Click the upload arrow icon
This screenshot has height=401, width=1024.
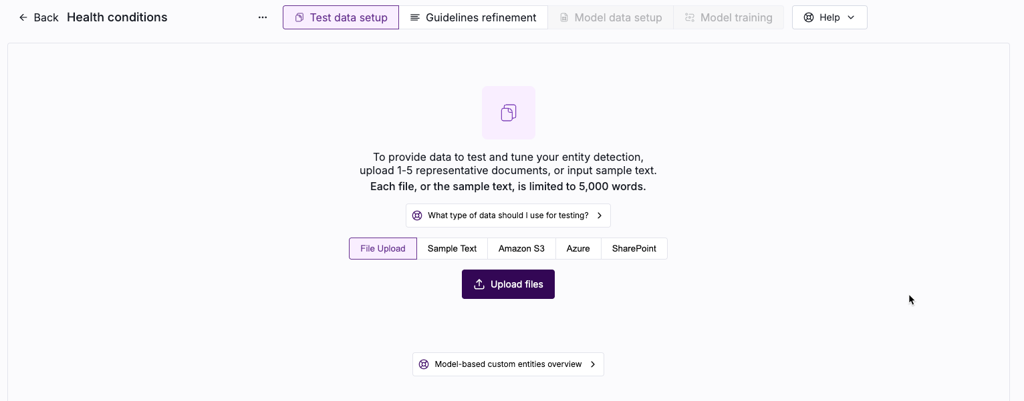pos(479,284)
